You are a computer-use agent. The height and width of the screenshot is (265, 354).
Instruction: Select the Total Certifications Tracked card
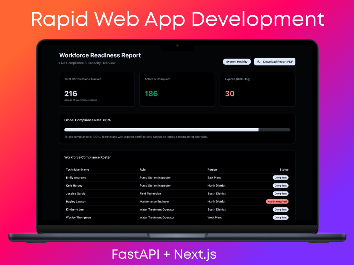tap(97, 89)
